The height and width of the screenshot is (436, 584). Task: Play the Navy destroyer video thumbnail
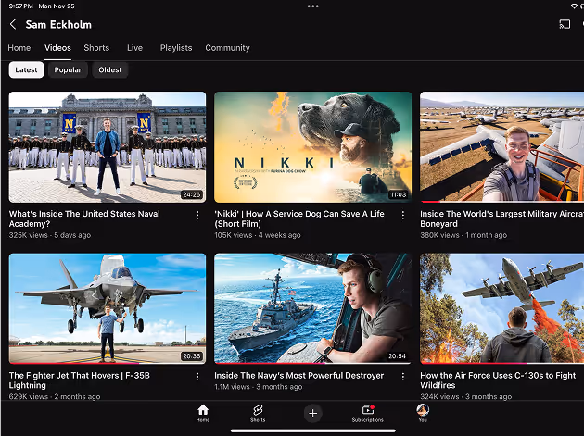coord(313,308)
